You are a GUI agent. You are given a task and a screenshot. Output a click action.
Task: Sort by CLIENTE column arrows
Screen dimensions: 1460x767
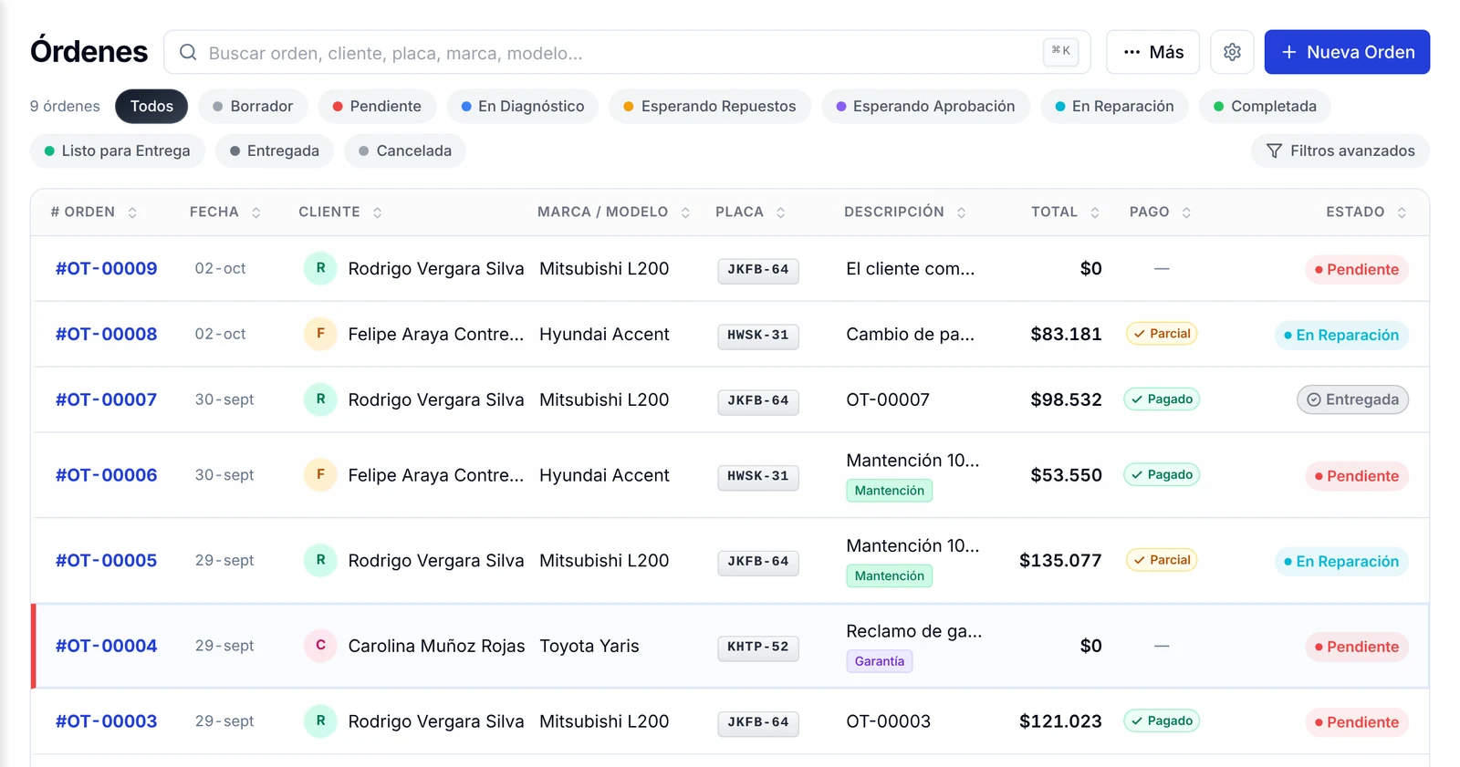377,212
